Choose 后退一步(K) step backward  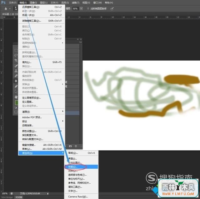42,15
